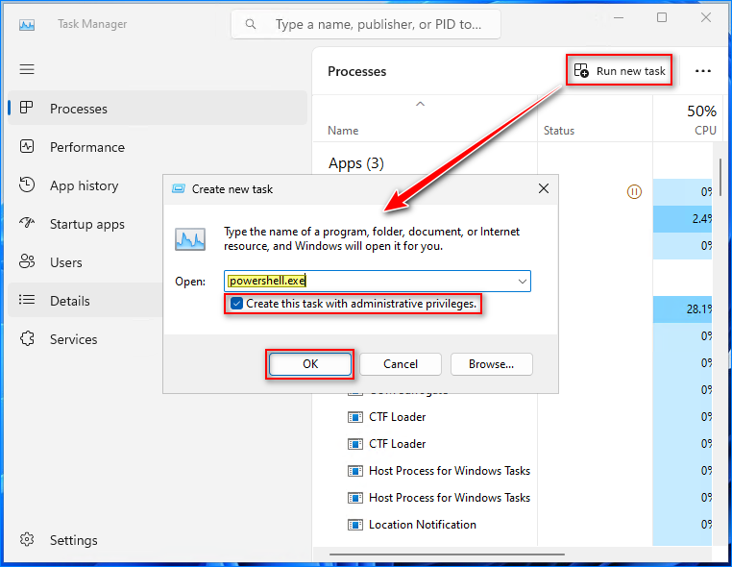Open the App history page

pos(84,185)
